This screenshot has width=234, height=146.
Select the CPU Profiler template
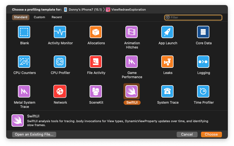coord(60,62)
